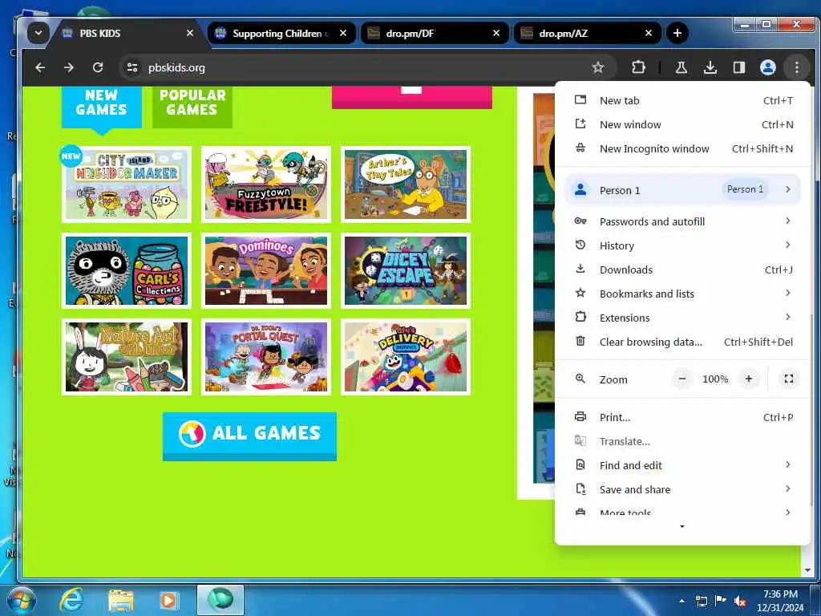Open the profile avatar icon in the toolbar
The height and width of the screenshot is (616, 821).
[767, 67]
